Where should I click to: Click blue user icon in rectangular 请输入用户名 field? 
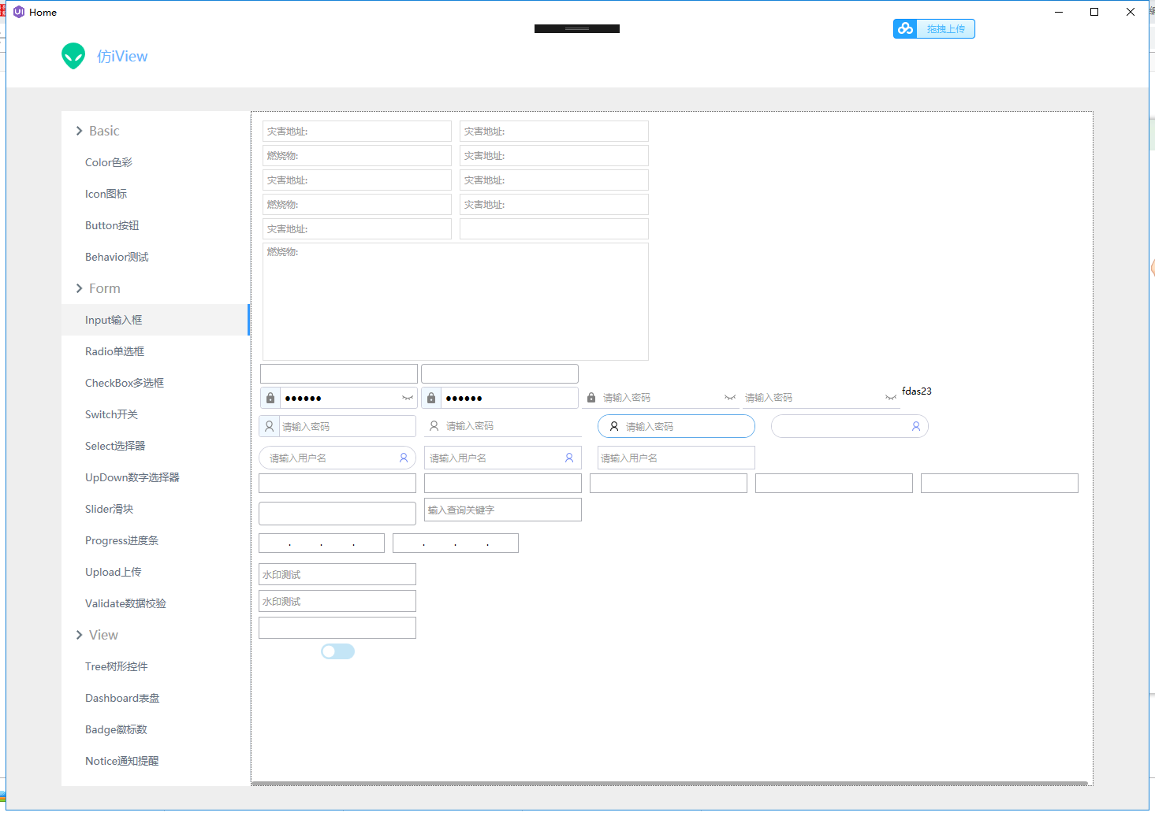tap(569, 458)
